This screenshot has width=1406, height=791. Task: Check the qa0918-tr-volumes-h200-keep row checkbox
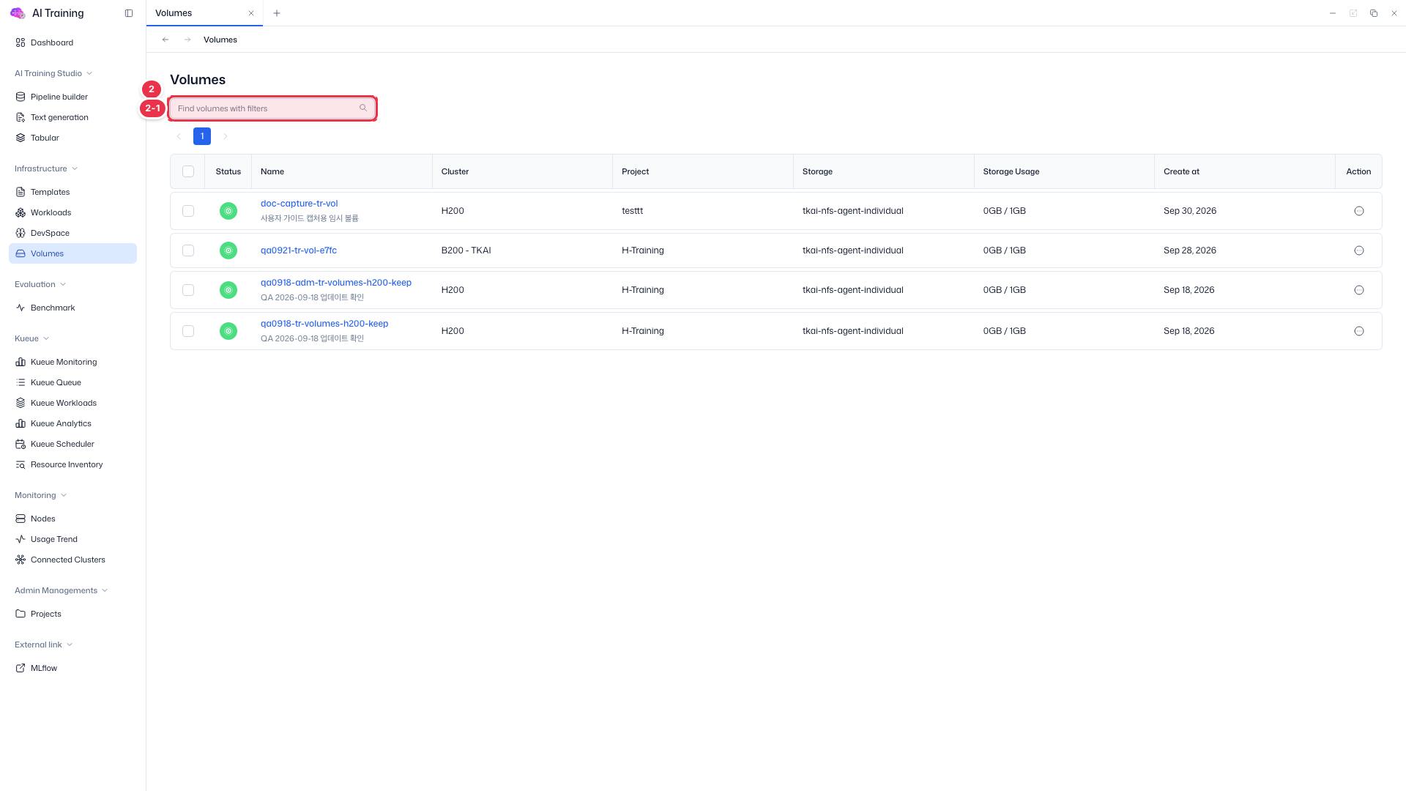click(x=188, y=331)
